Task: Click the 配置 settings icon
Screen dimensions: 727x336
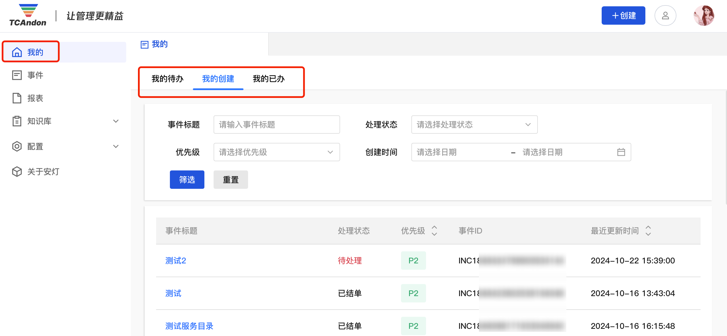Action: (x=17, y=146)
